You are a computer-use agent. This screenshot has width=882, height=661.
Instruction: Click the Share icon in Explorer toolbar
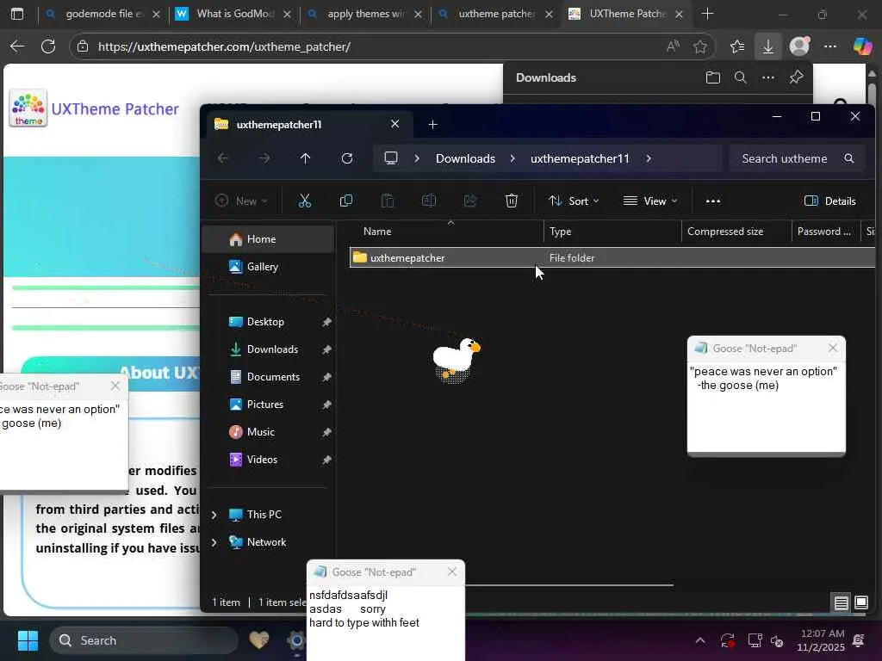(x=470, y=201)
